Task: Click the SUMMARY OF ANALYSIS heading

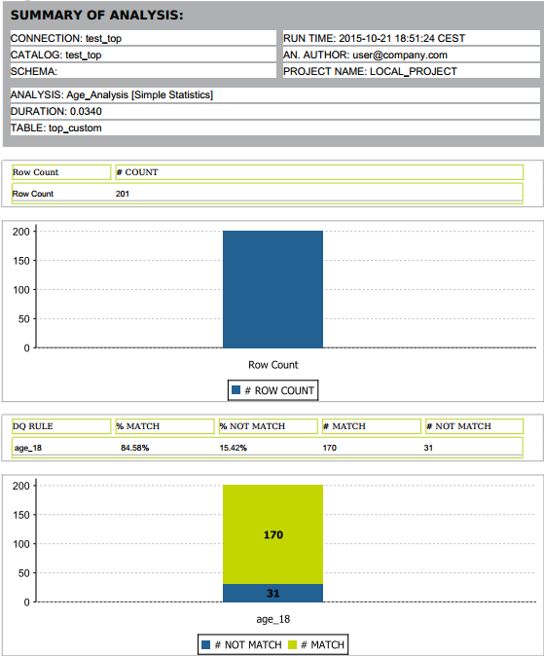Action: [x=97, y=16]
